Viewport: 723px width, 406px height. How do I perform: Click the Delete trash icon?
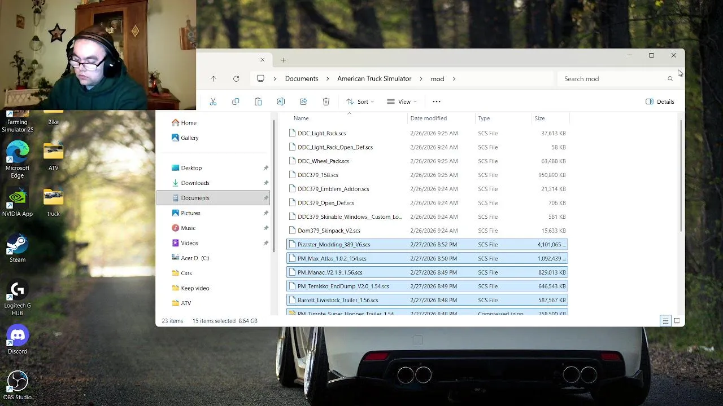click(326, 101)
